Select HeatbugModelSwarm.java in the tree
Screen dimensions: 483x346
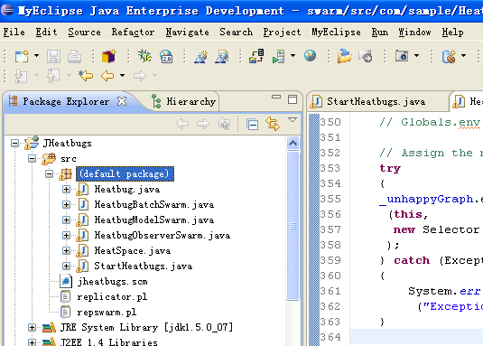pyautogui.click(x=154, y=220)
